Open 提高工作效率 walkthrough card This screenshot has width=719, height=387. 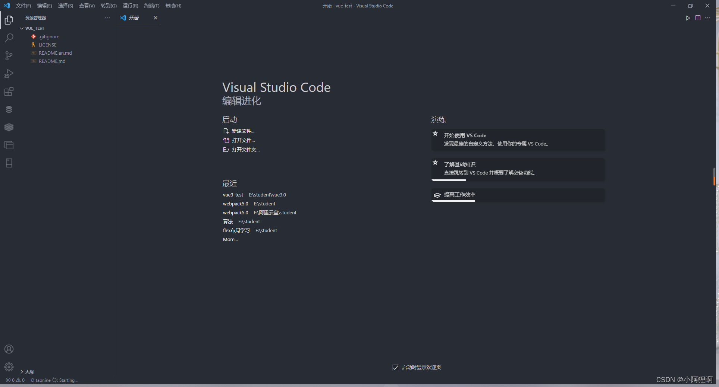tap(518, 195)
